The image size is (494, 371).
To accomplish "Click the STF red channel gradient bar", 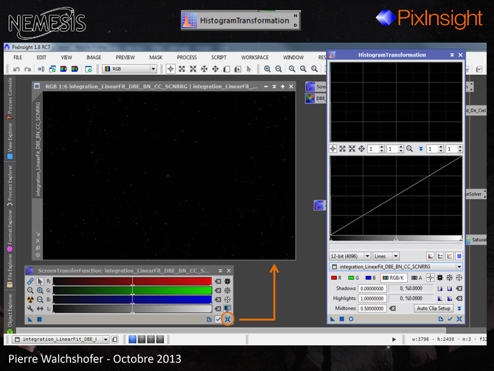I will coord(132,281).
